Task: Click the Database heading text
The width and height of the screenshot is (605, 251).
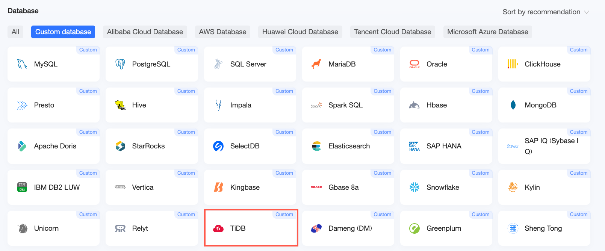Action: point(23,11)
